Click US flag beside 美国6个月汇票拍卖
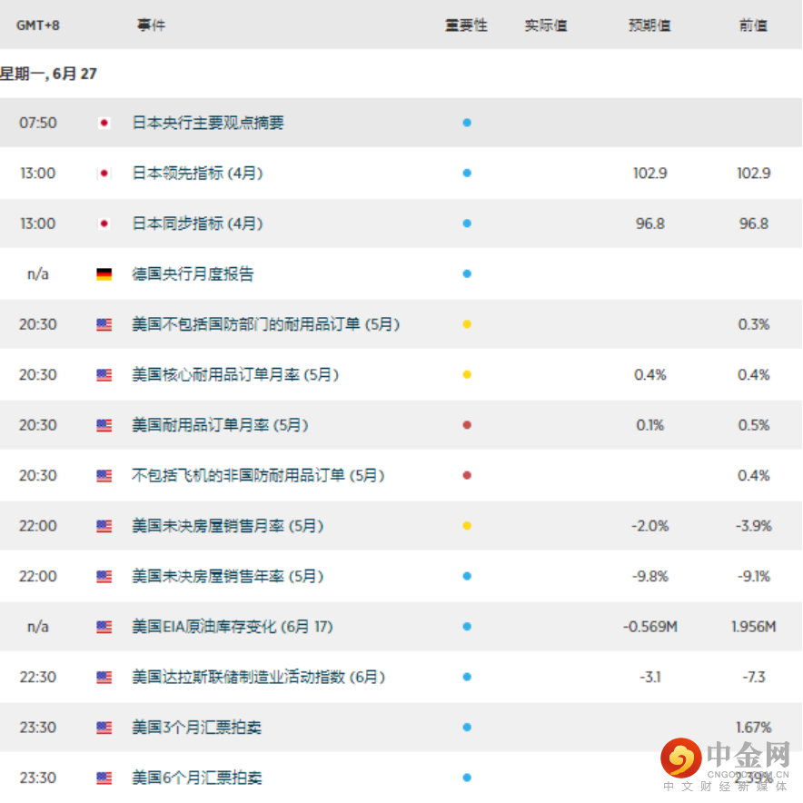The height and width of the screenshot is (803, 803). (104, 778)
